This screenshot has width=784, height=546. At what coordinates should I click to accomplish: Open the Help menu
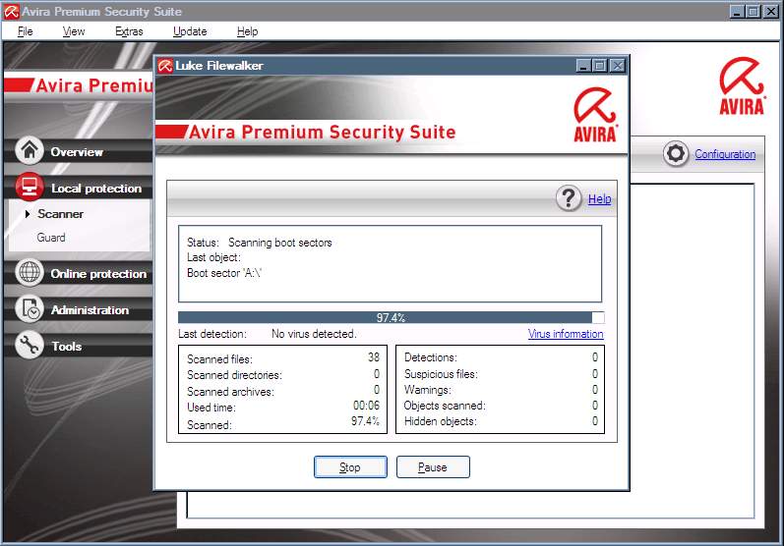click(247, 31)
